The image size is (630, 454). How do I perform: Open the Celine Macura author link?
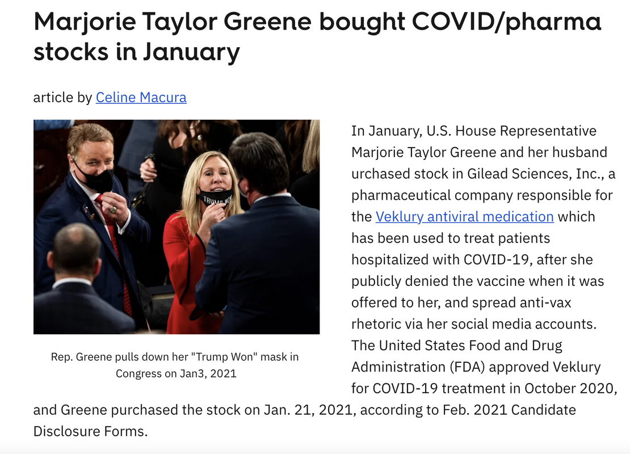[x=141, y=98]
